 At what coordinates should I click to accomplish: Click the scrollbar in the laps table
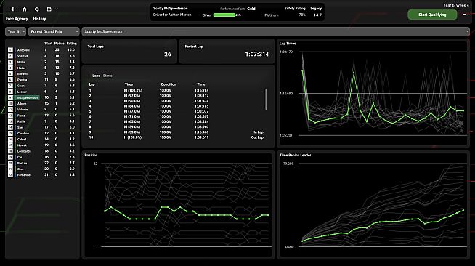click(x=267, y=99)
